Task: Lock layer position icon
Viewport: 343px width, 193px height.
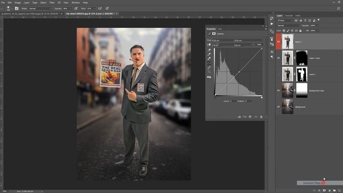Action: pos(292,31)
